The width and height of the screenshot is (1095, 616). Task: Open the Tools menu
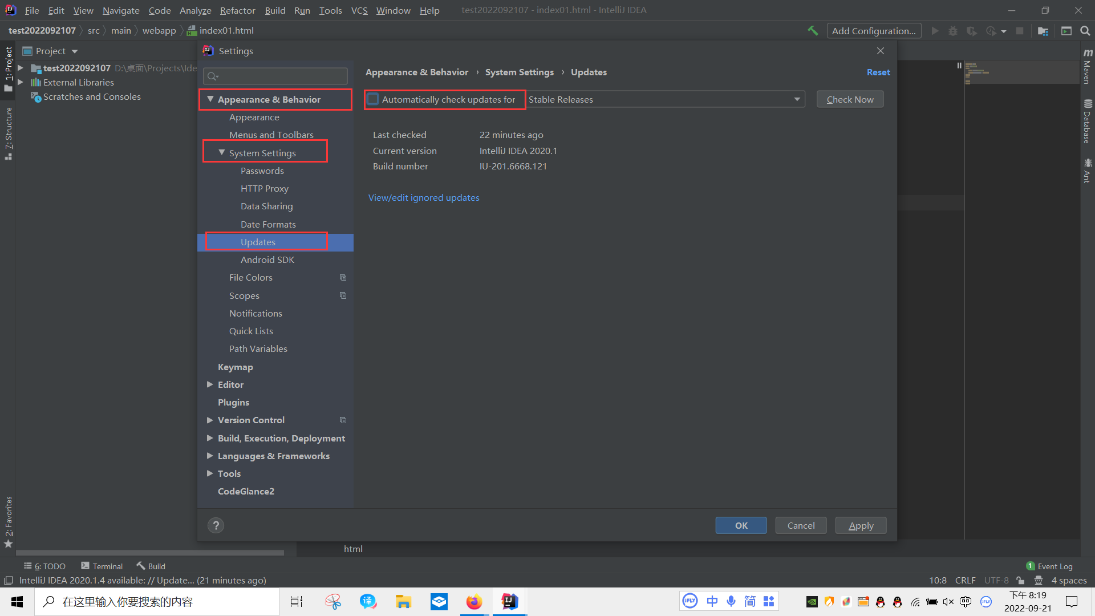(330, 10)
